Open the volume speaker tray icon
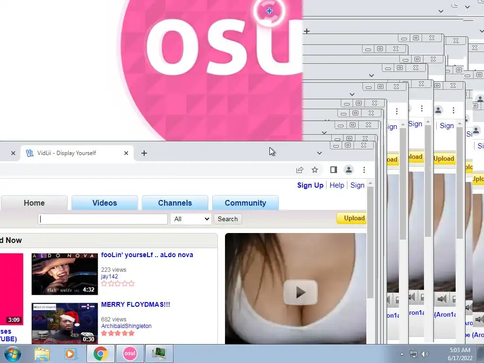 tap(425, 354)
